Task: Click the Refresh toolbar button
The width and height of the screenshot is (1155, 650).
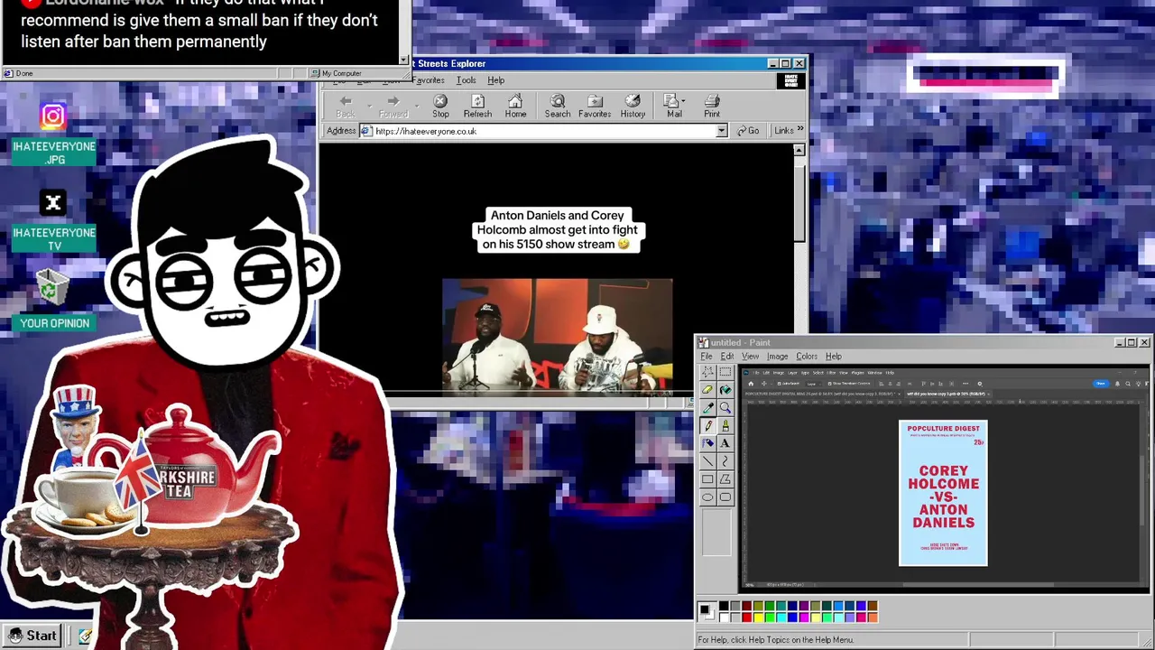Action: (x=477, y=107)
